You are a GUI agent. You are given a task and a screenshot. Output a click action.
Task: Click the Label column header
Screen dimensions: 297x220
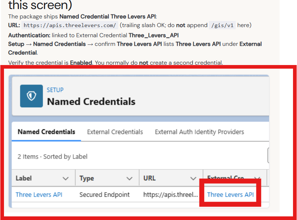[x=44, y=178]
